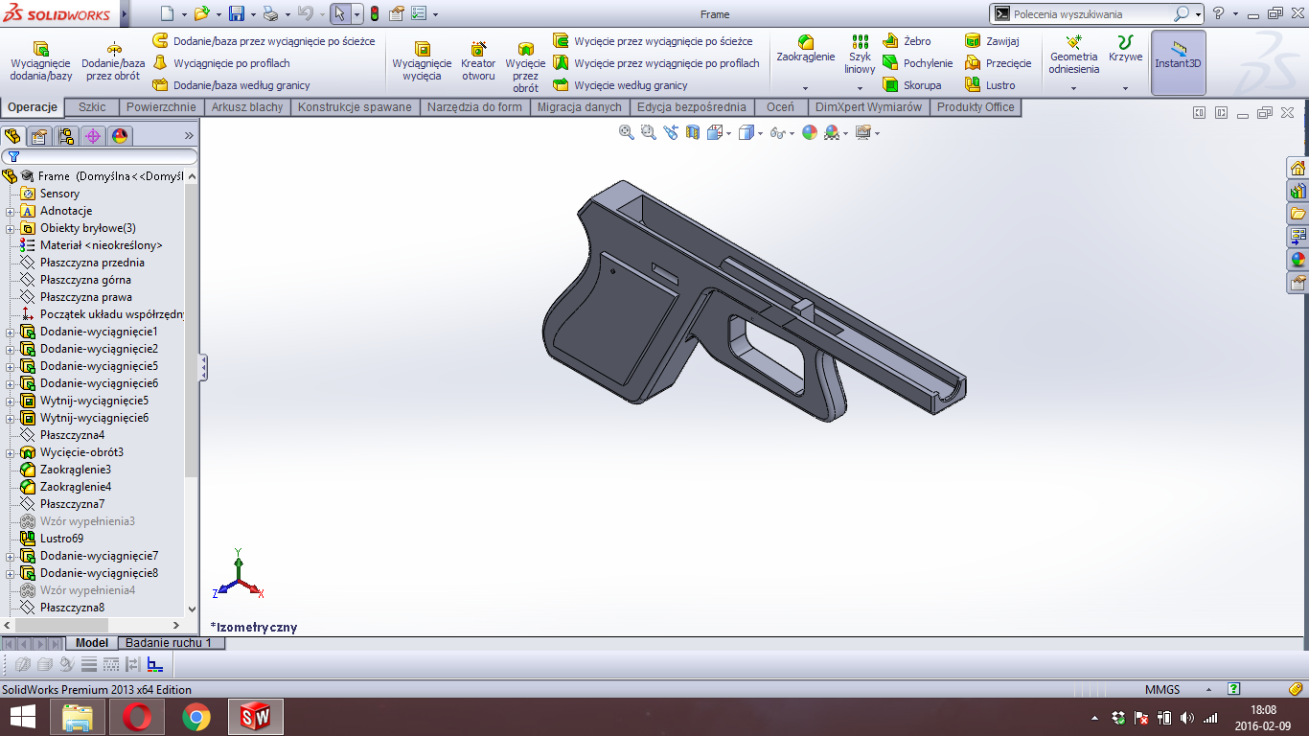The height and width of the screenshot is (736, 1309).
Task: Expand the Wytnij-wyciągnięcie5 feature
Action: pyautogui.click(x=10, y=401)
